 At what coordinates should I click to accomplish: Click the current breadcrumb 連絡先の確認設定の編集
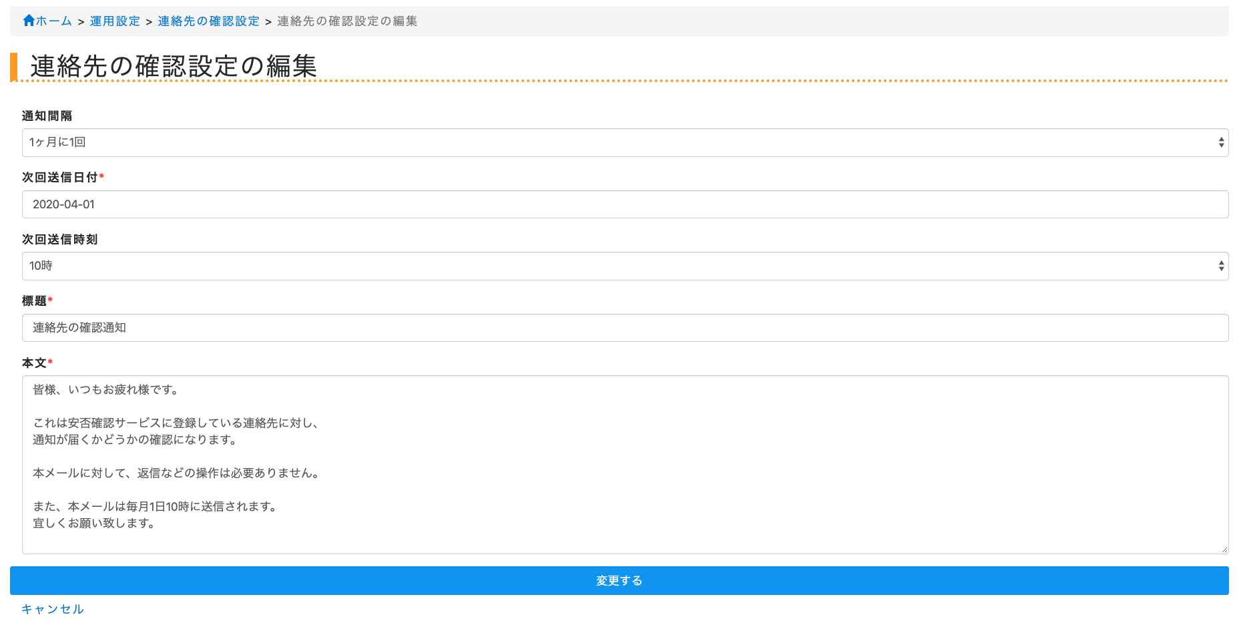click(347, 21)
